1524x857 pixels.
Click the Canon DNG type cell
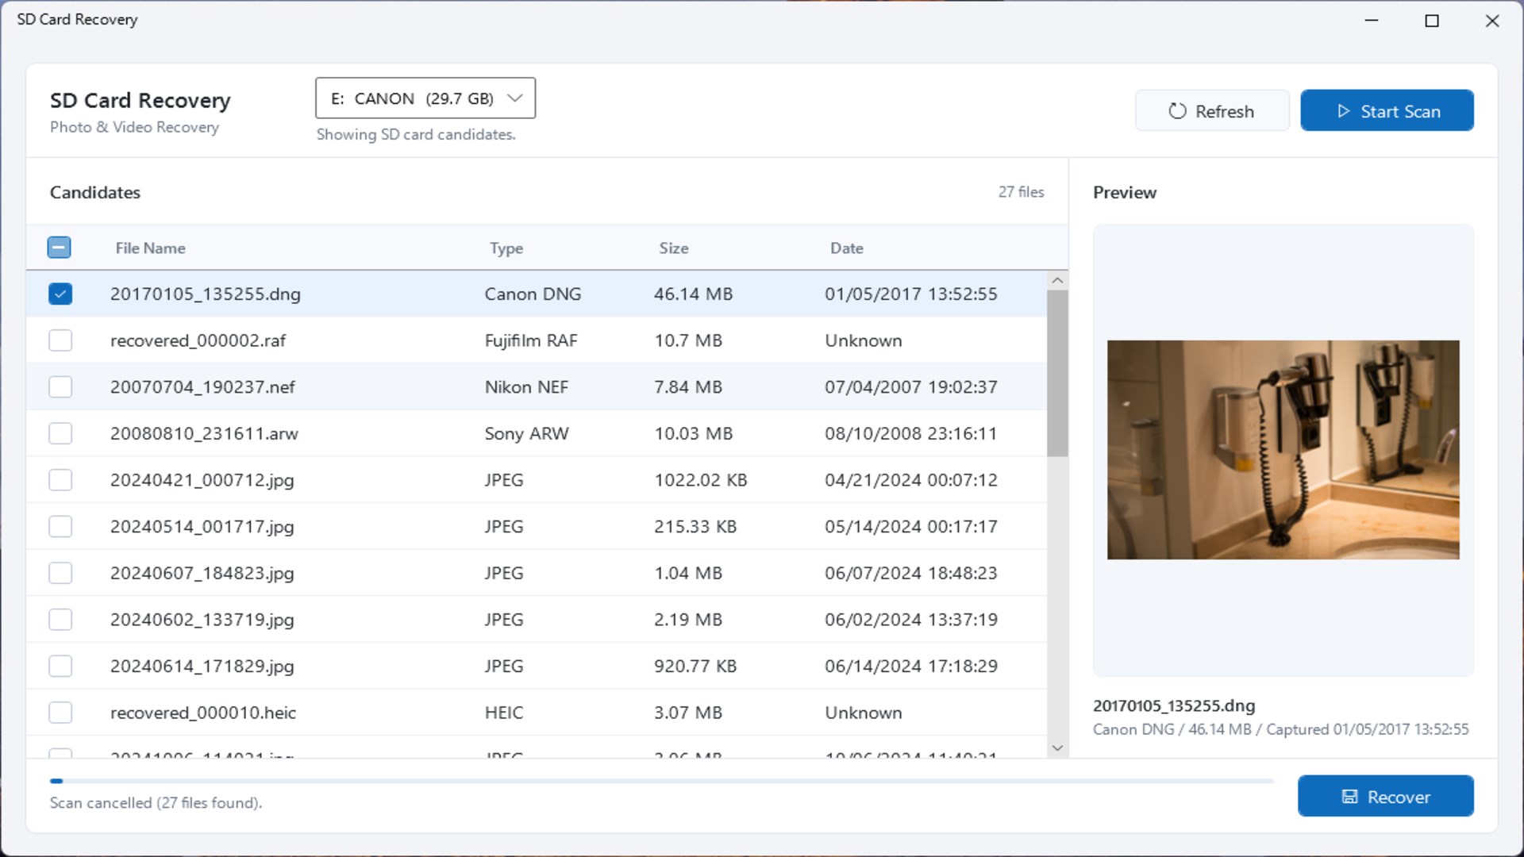click(x=533, y=294)
